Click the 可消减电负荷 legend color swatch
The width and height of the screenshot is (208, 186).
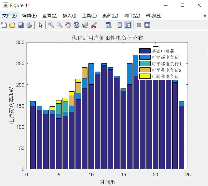coord(145,57)
